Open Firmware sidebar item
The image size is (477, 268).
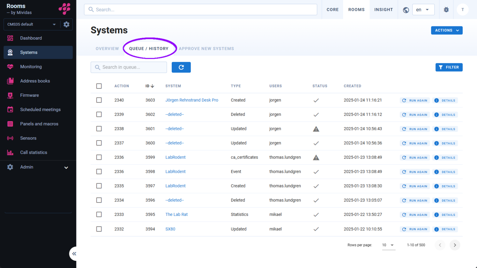click(38, 95)
